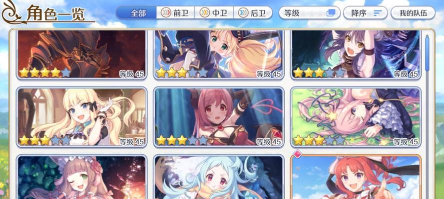Select the purple-haired girl with raised arms

tap(356, 54)
